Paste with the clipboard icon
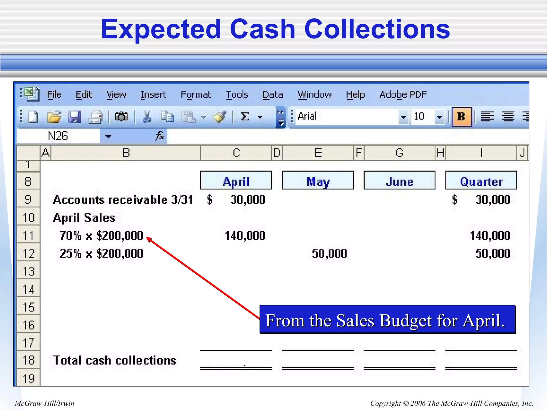This screenshot has width=547, height=410. point(189,117)
